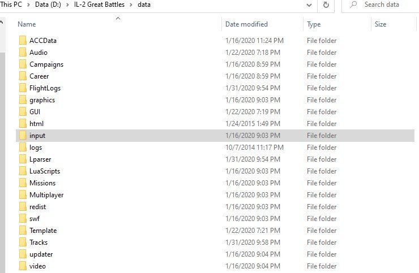The height and width of the screenshot is (273, 419).
Task: Select the Audio folder name
Action: point(39,53)
